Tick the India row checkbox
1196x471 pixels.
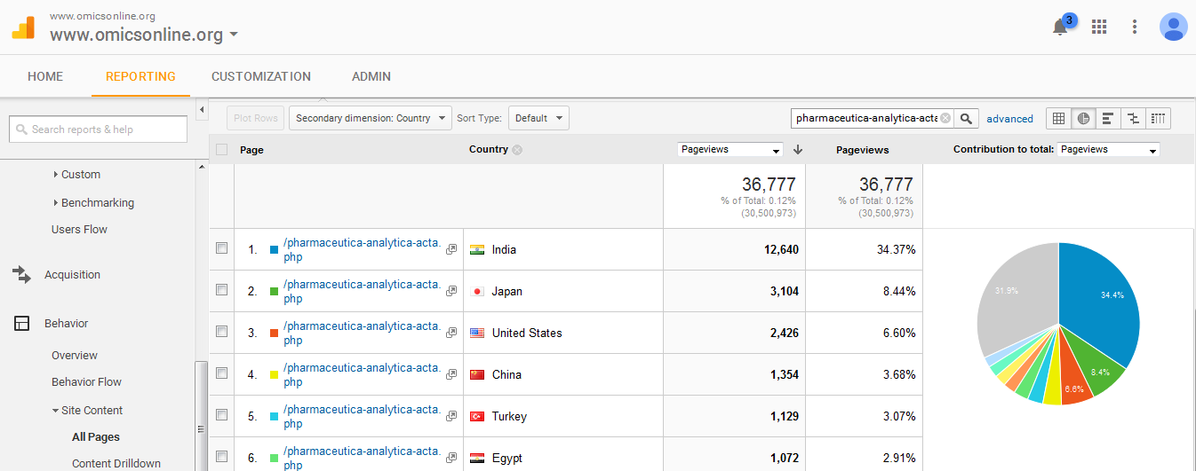point(221,248)
